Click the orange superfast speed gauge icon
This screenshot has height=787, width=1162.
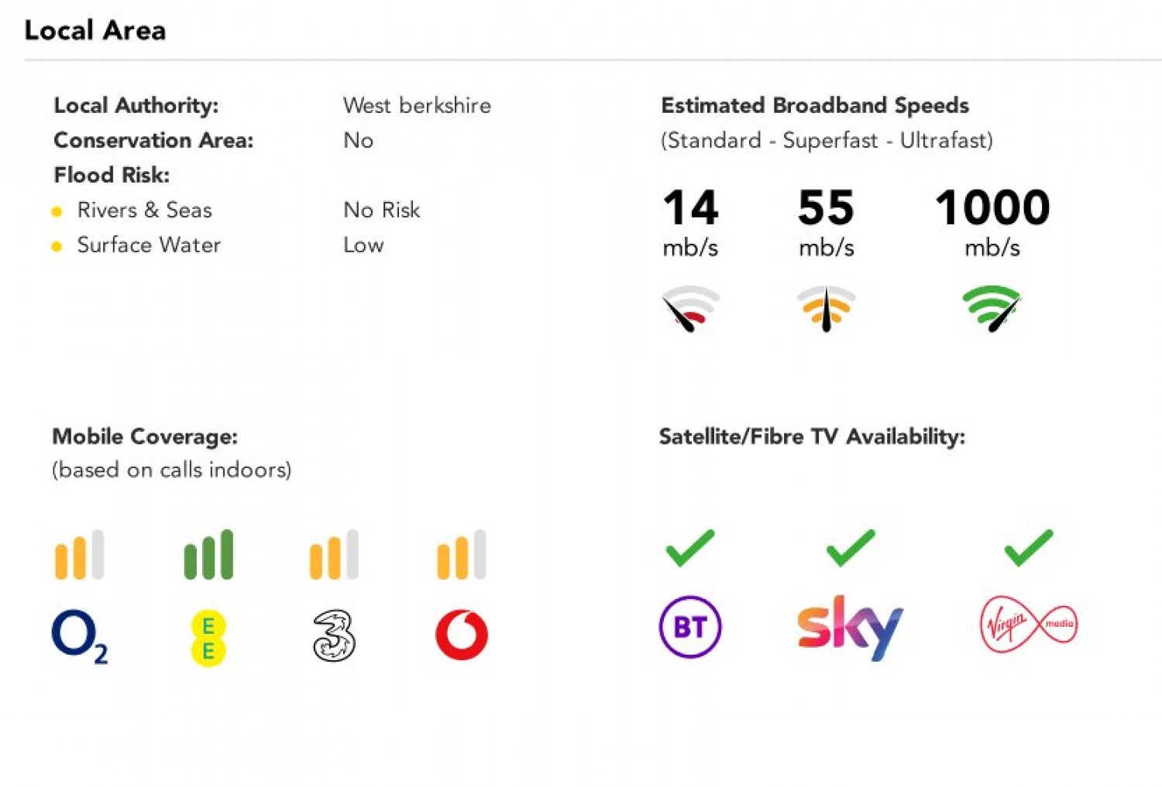click(826, 308)
